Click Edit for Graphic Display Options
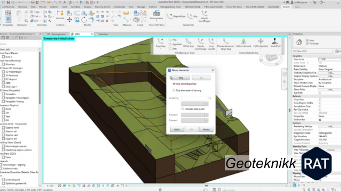Screen dimensions: 341x192 coord(330,76)
